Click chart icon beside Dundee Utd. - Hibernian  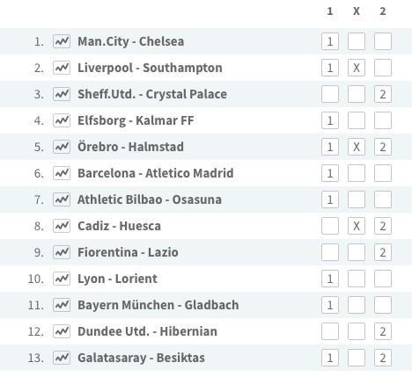(62, 331)
